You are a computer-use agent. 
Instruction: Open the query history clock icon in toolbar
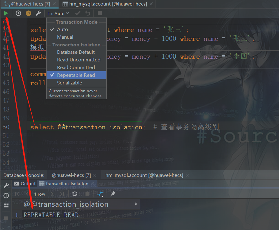point(18,13)
